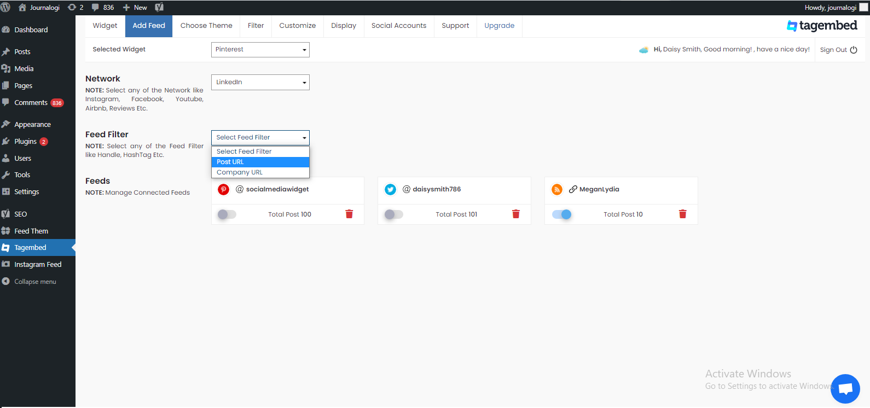Click the Pinterest icon on socialmediawidget card
This screenshot has width=870, height=408.
click(223, 189)
